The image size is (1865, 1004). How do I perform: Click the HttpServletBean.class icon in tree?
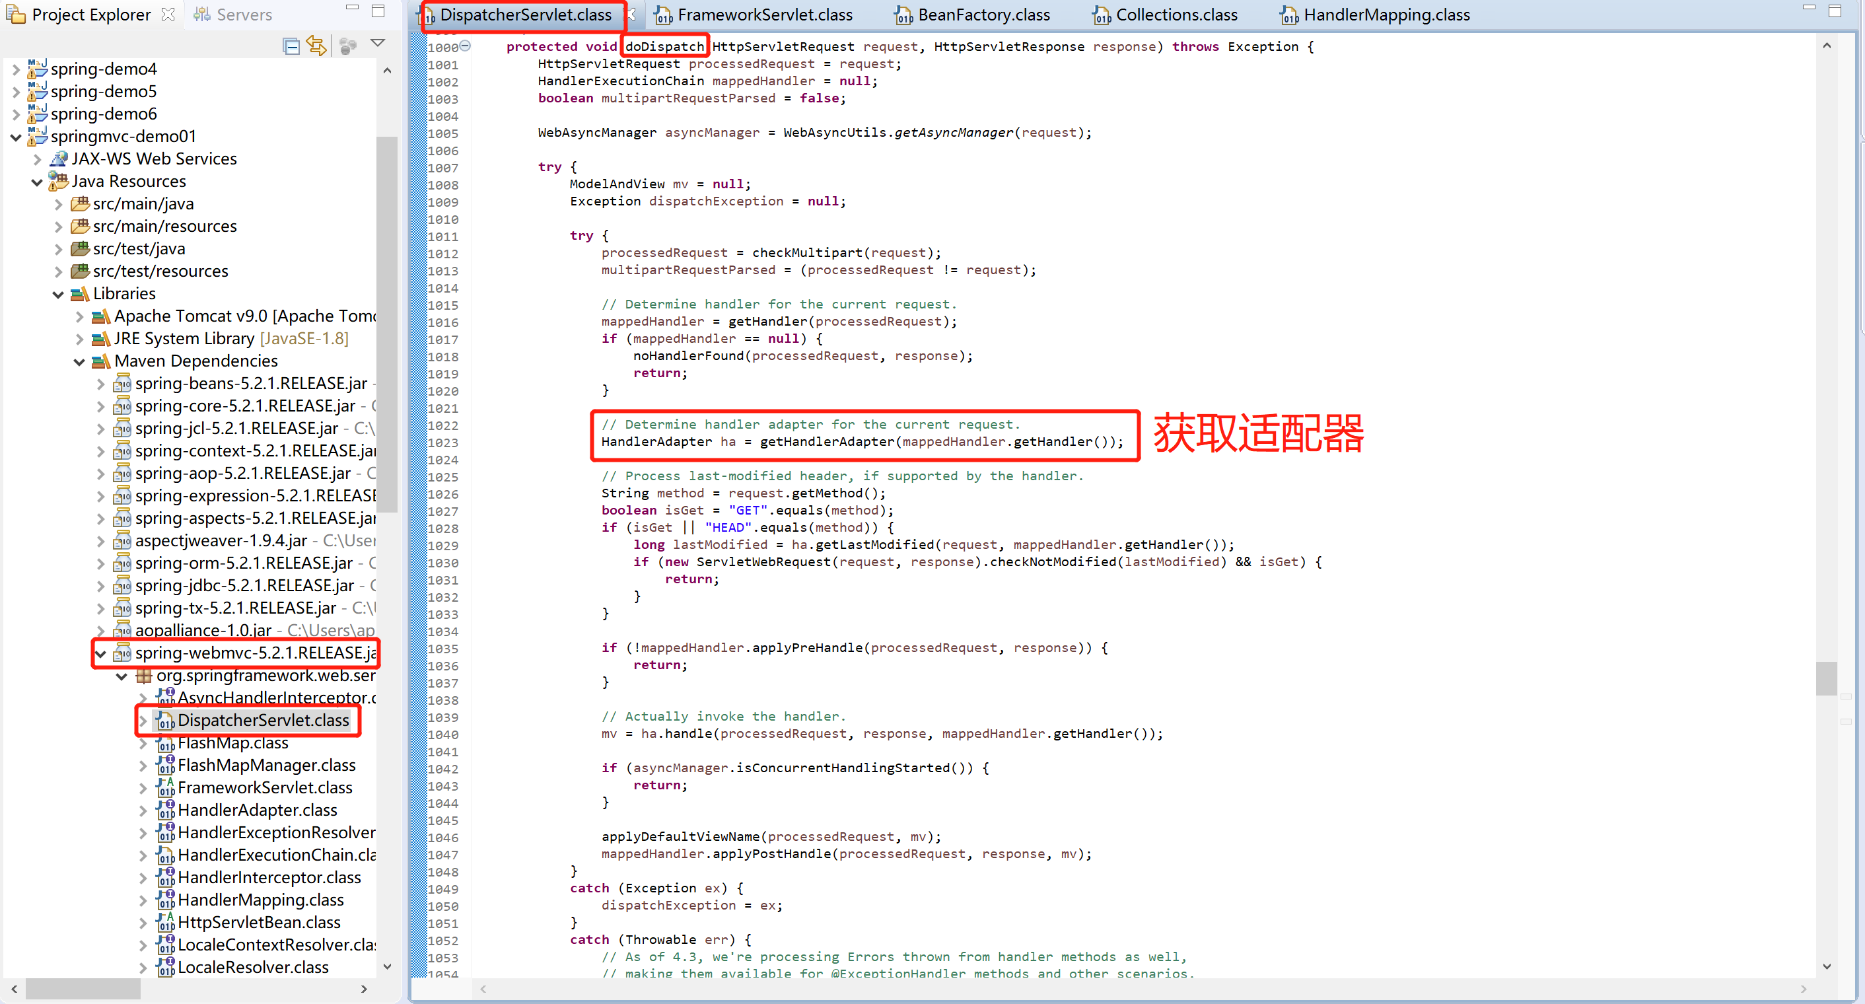tap(166, 921)
